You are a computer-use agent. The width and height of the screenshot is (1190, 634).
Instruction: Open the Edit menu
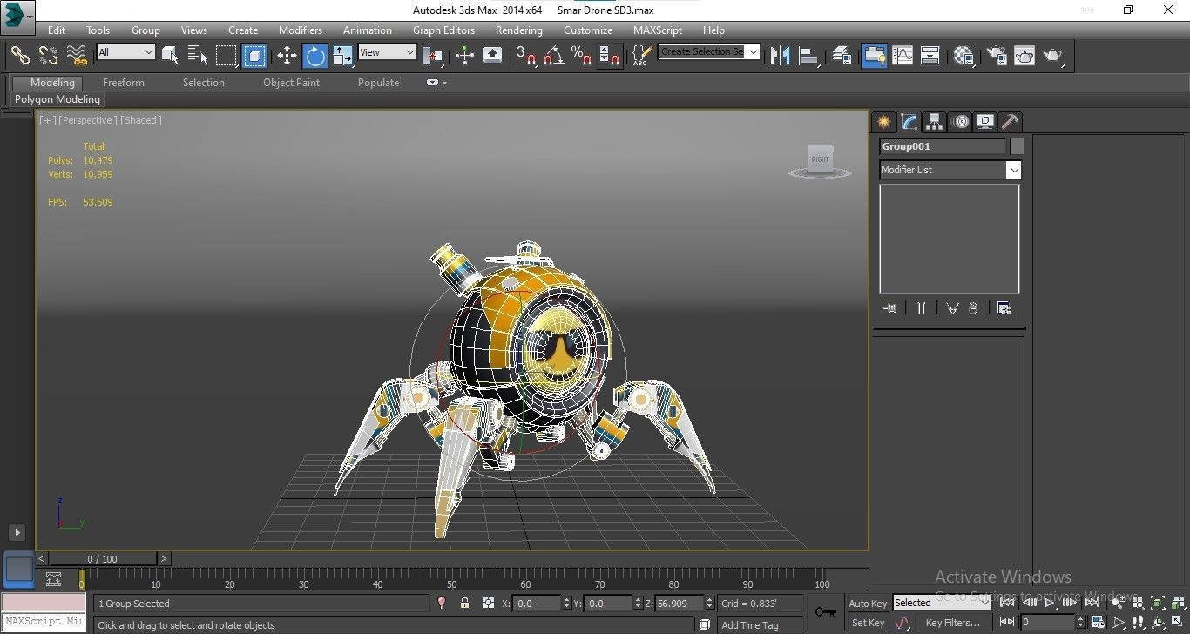pyautogui.click(x=57, y=30)
